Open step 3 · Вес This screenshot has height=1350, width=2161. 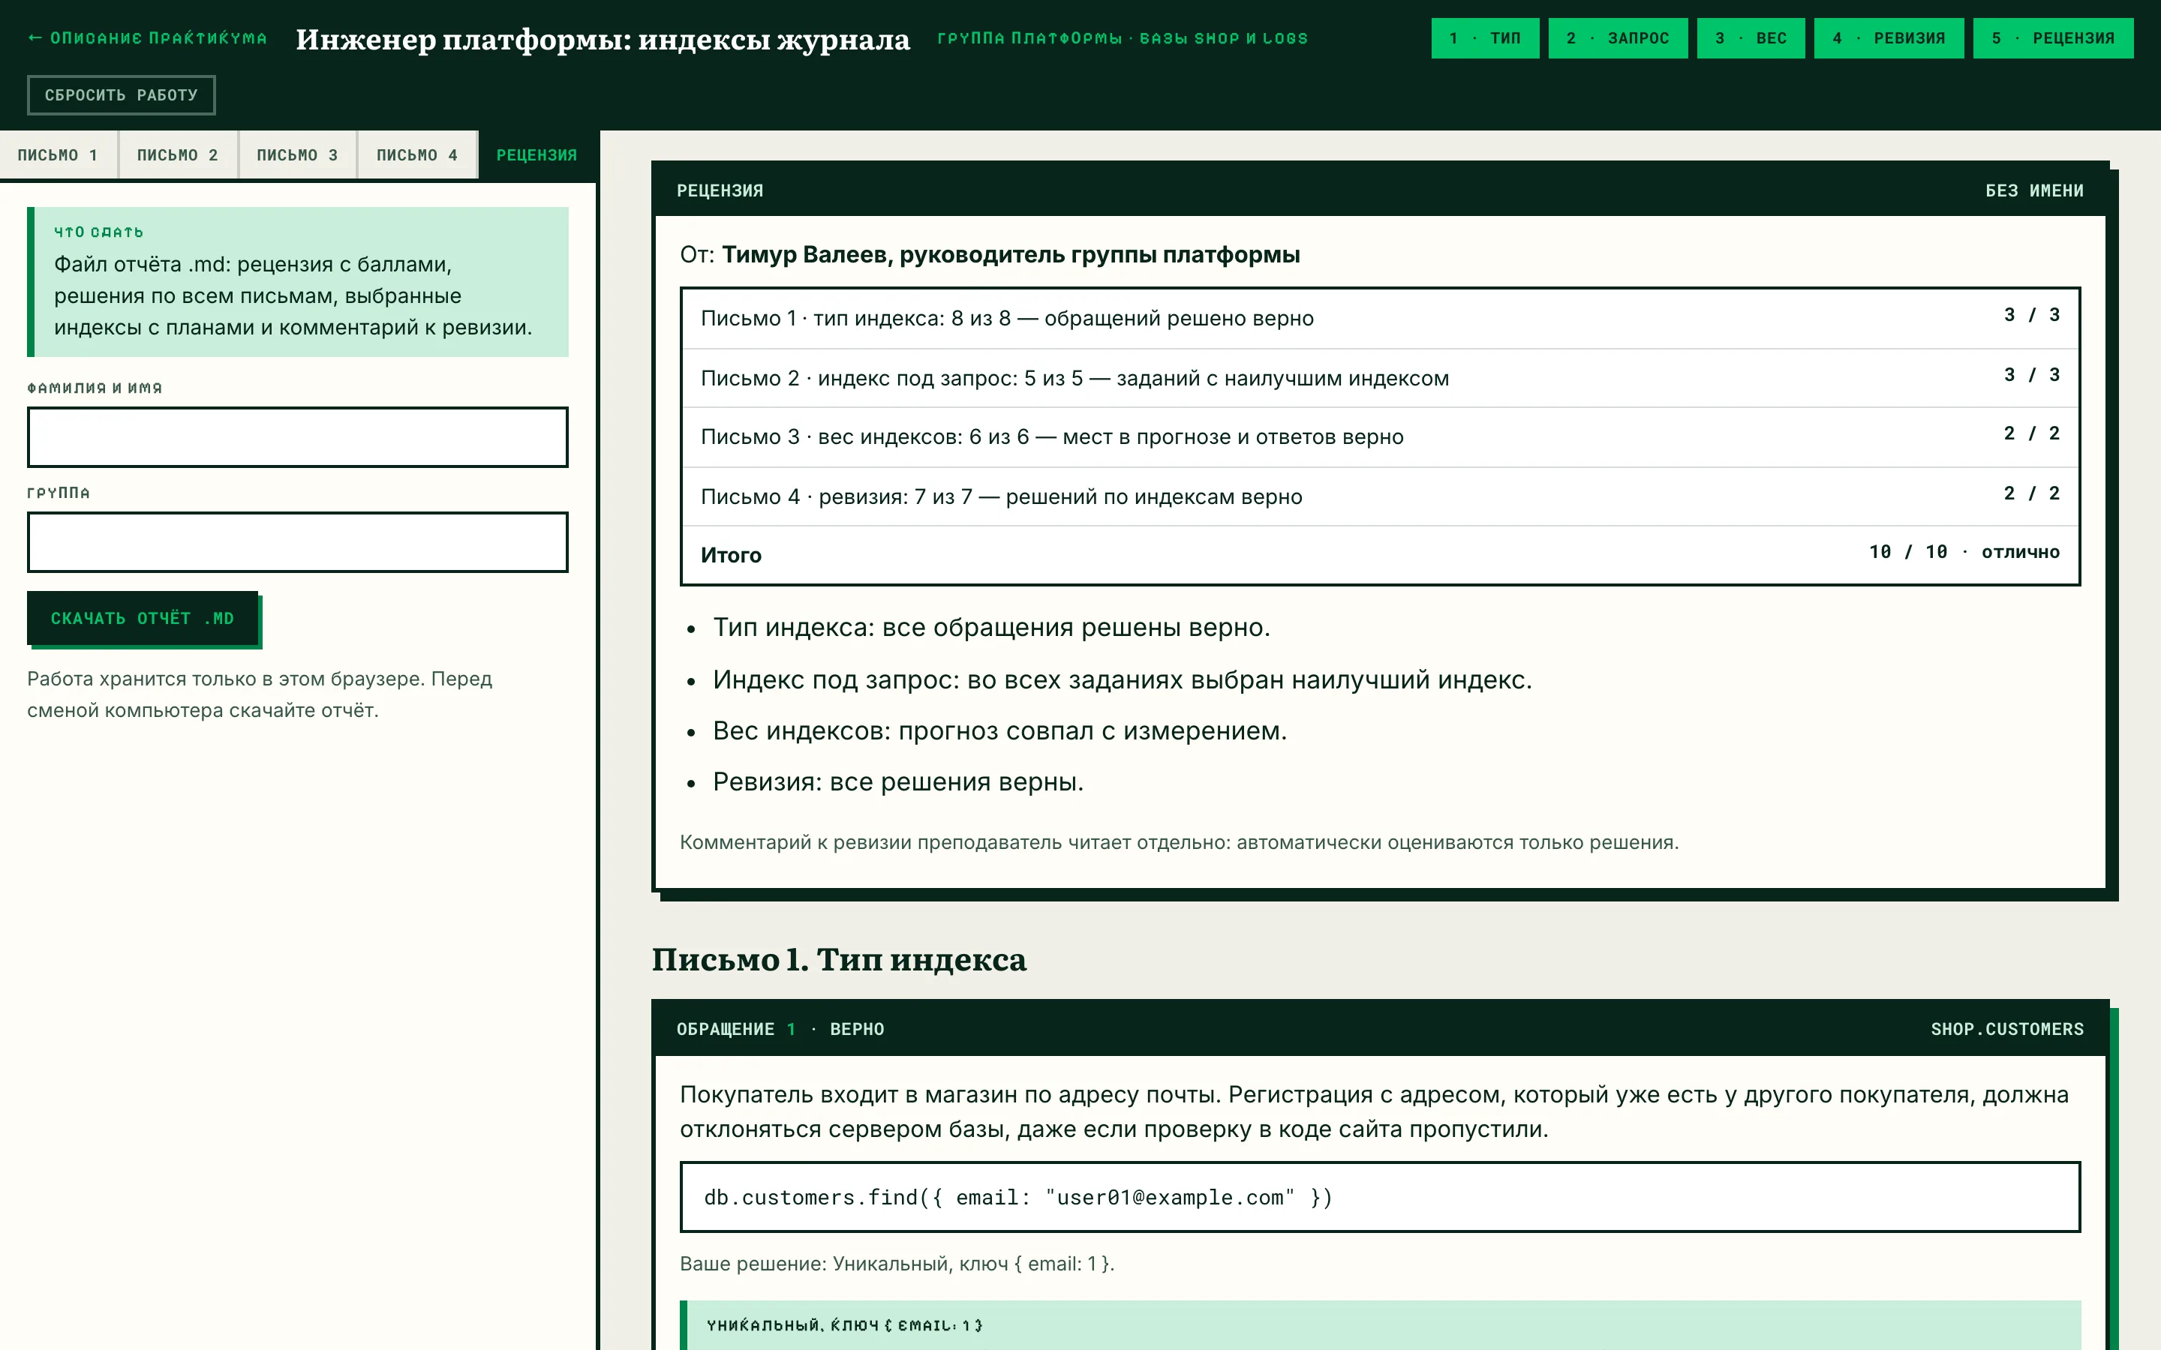point(1751,38)
